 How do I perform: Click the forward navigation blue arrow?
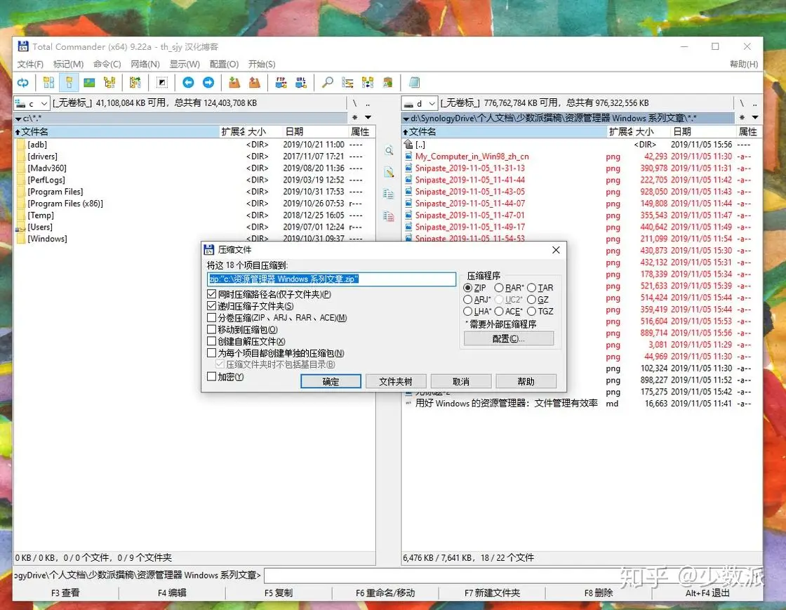click(209, 82)
